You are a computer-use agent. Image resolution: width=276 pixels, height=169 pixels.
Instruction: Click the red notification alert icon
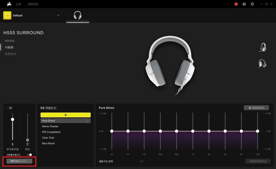[x=236, y=4]
